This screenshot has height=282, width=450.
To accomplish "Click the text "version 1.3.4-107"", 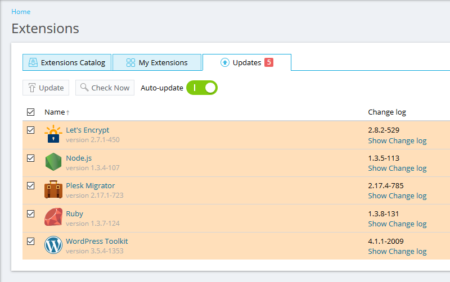I will (93, 168).
